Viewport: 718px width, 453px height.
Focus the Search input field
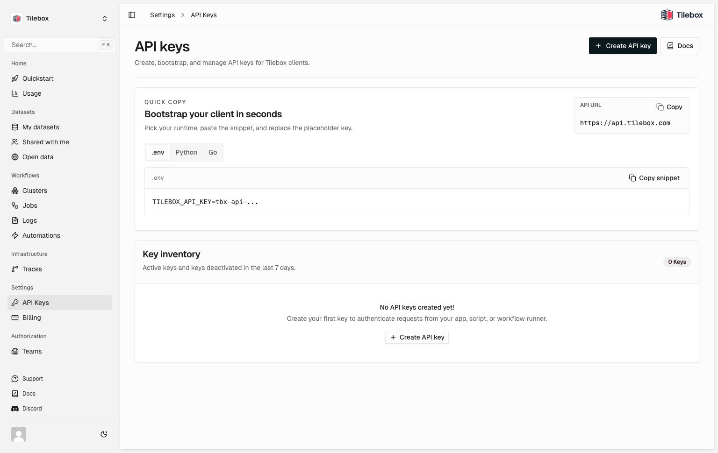pos(60,45)
